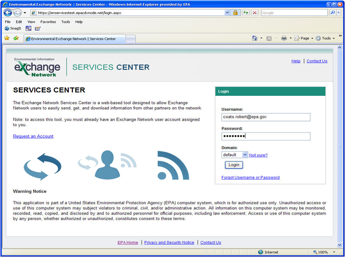Image resolution: width=345 pixels, height=257 pixels.
Task: Click the scrollbar up arrow
Action: click(340, 47)
